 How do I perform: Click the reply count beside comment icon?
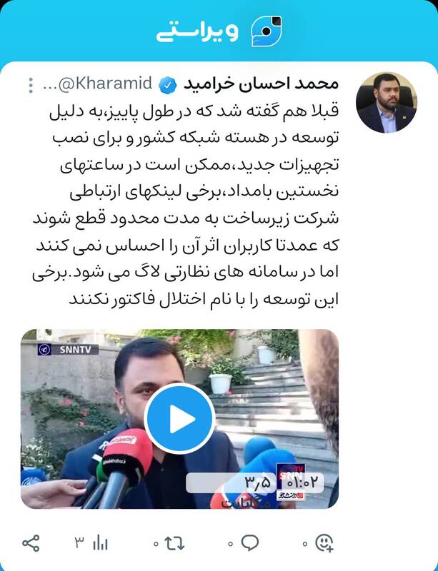[x=231, y=545]
